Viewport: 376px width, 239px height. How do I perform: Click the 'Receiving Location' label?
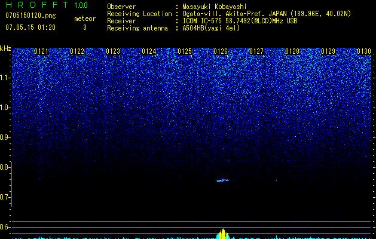pos(139,14)
